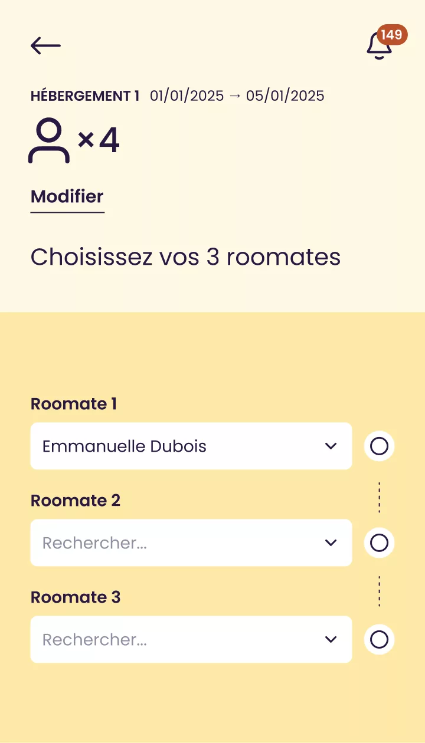Tap the 149 notification badge
This screenshot has width=425, height=743.
pyautogui.click(x=392, y=35)
